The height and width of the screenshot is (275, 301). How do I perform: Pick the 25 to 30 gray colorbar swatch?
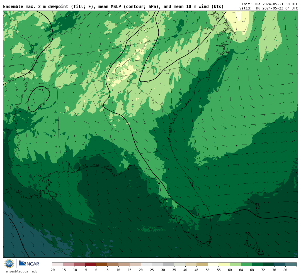pos(157,264)
